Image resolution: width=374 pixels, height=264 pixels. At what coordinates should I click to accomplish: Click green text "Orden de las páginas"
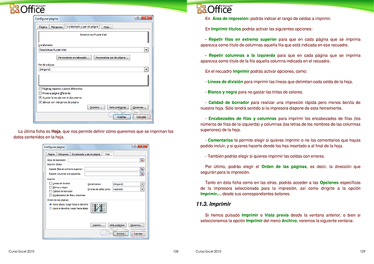(x=284, y=166)
